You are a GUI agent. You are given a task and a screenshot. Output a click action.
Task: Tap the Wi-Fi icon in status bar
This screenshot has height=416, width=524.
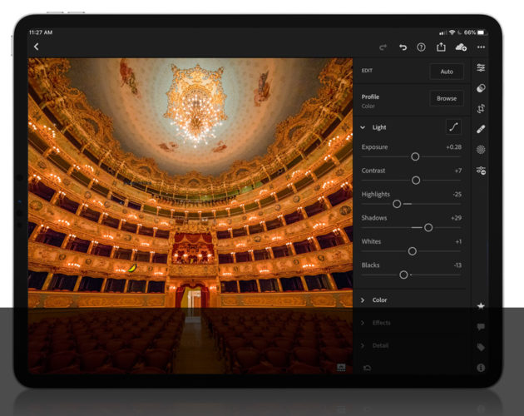[452, 32]
